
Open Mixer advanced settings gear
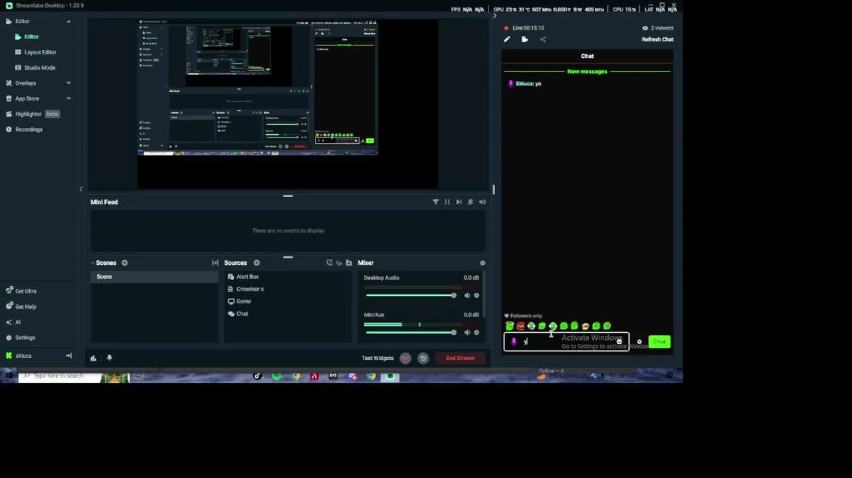tap(482, 263)
